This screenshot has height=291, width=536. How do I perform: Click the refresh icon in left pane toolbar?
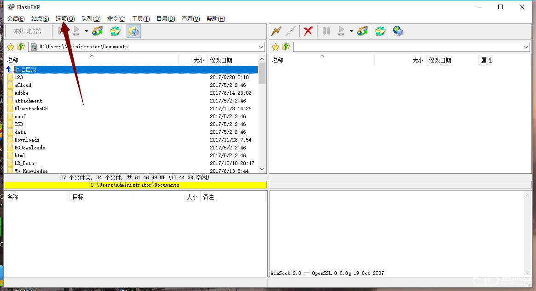(115, 31)
